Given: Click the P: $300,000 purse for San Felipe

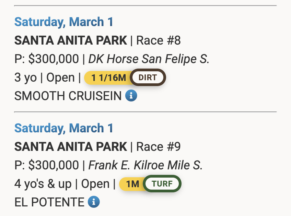Looking at the screenshot, I should (47, 59).
